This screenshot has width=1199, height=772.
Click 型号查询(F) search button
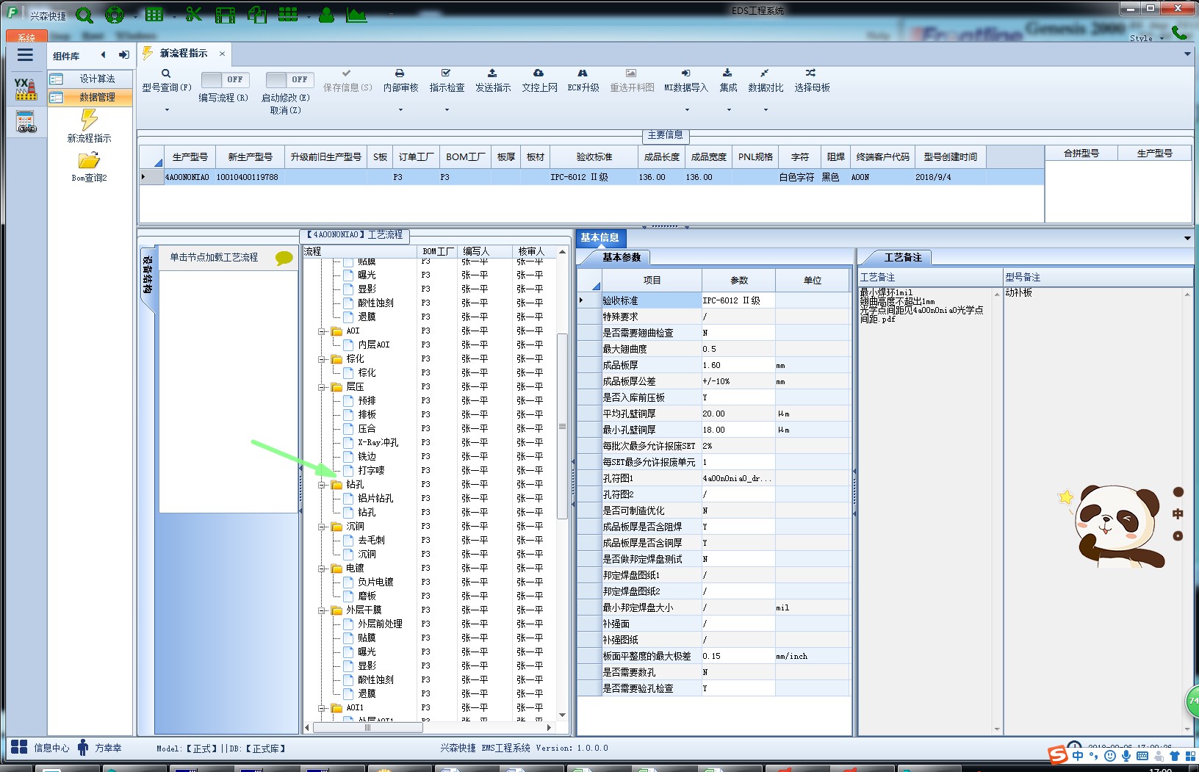(x=167, y=82)
